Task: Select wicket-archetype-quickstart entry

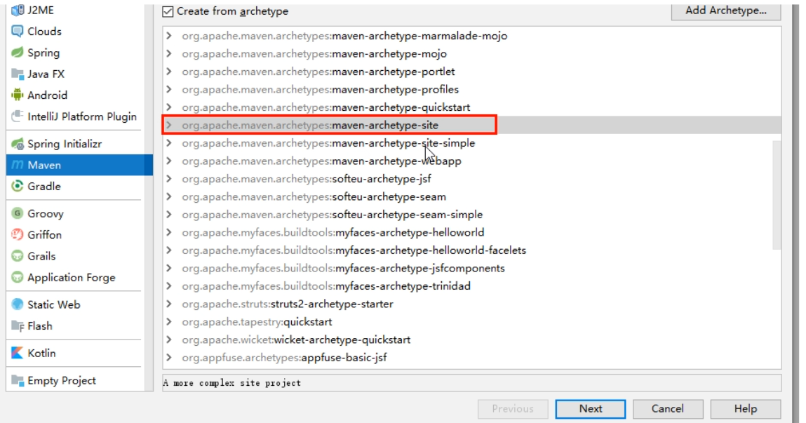Action: point(296,340)
